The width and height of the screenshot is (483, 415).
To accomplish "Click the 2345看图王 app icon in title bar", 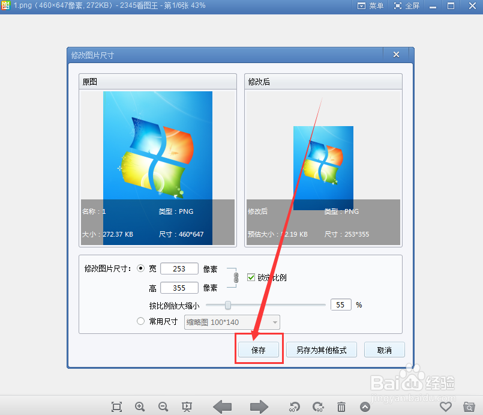I will 5,5.
